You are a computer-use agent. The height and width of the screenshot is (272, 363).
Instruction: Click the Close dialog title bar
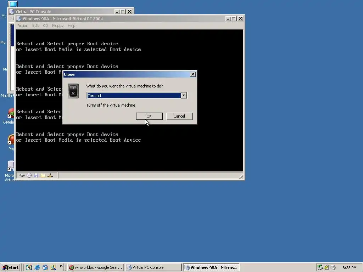[130, 74]
